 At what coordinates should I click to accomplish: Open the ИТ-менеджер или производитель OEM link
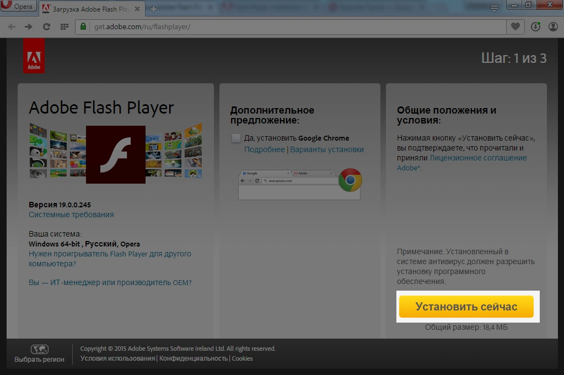coord(110,282)
